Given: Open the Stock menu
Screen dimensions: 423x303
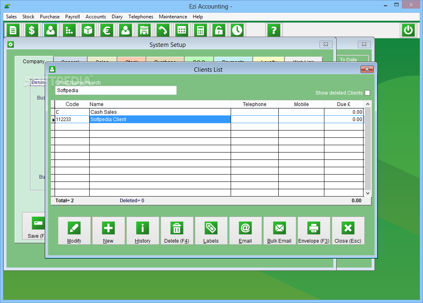Looking at the screenshot, I should 29,17.
